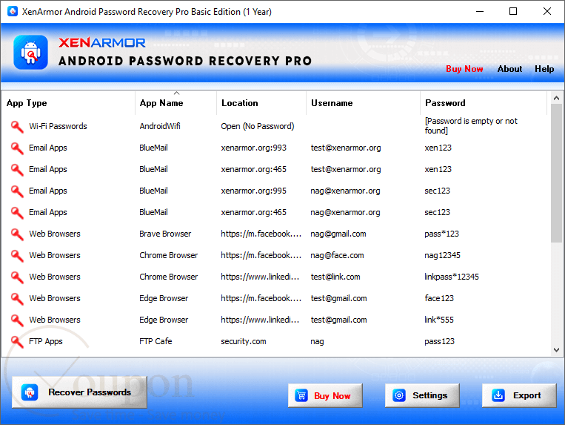Select '[Password is empty or not found]' cell

click(471, 125)
